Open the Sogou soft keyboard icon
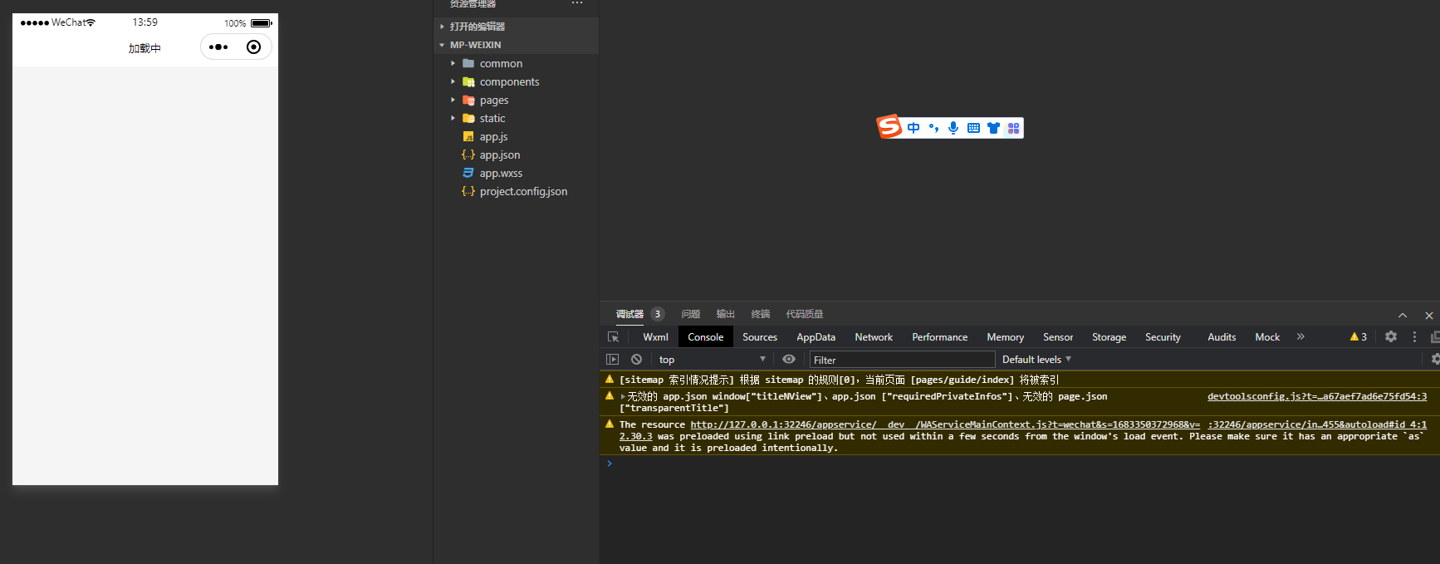 pyautogui.click(x=973, y=128)
